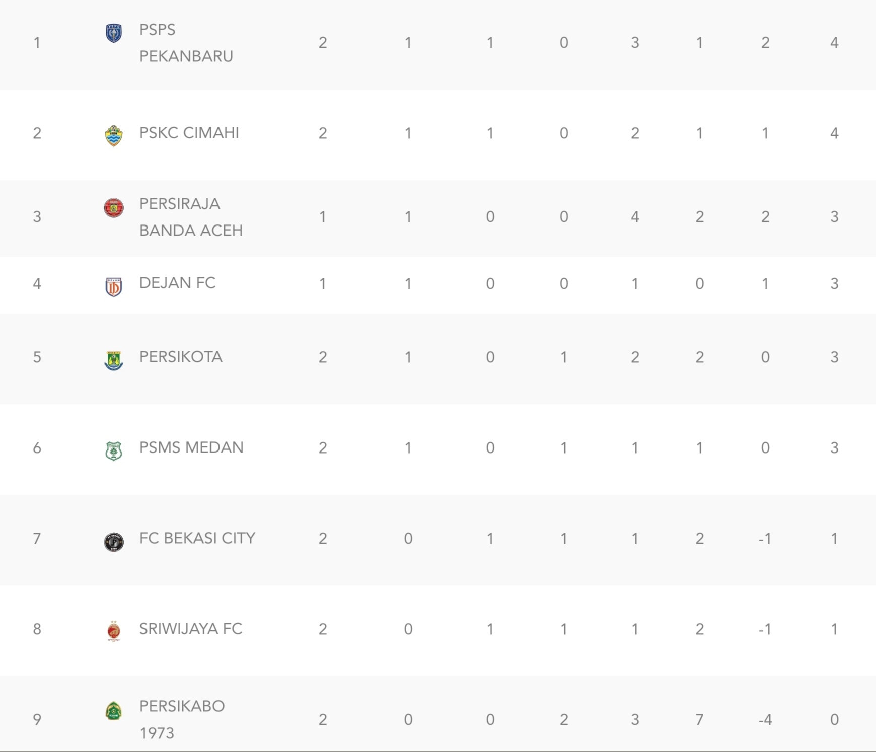This screenshot has width=876, height=752.
Task: Open the DEJAN FC team name
Action: click(x=177, y=283)
